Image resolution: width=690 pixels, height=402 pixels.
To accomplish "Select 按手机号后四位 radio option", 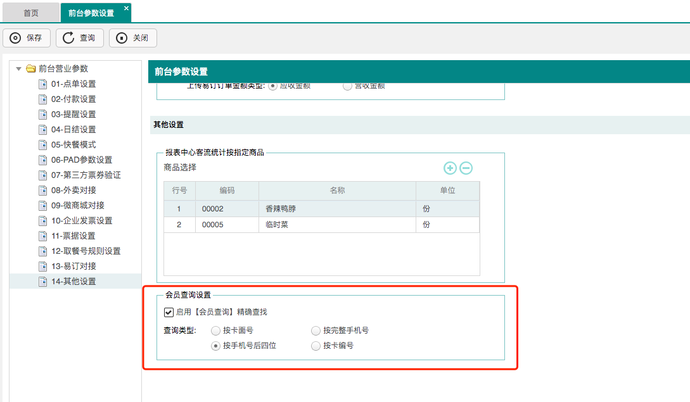I will coord(215,346).
